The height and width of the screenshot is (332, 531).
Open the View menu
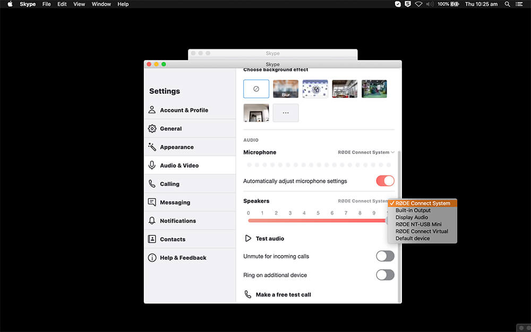79,4
